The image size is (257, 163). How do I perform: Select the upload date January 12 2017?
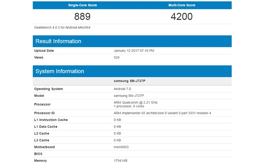coord(134,51)
